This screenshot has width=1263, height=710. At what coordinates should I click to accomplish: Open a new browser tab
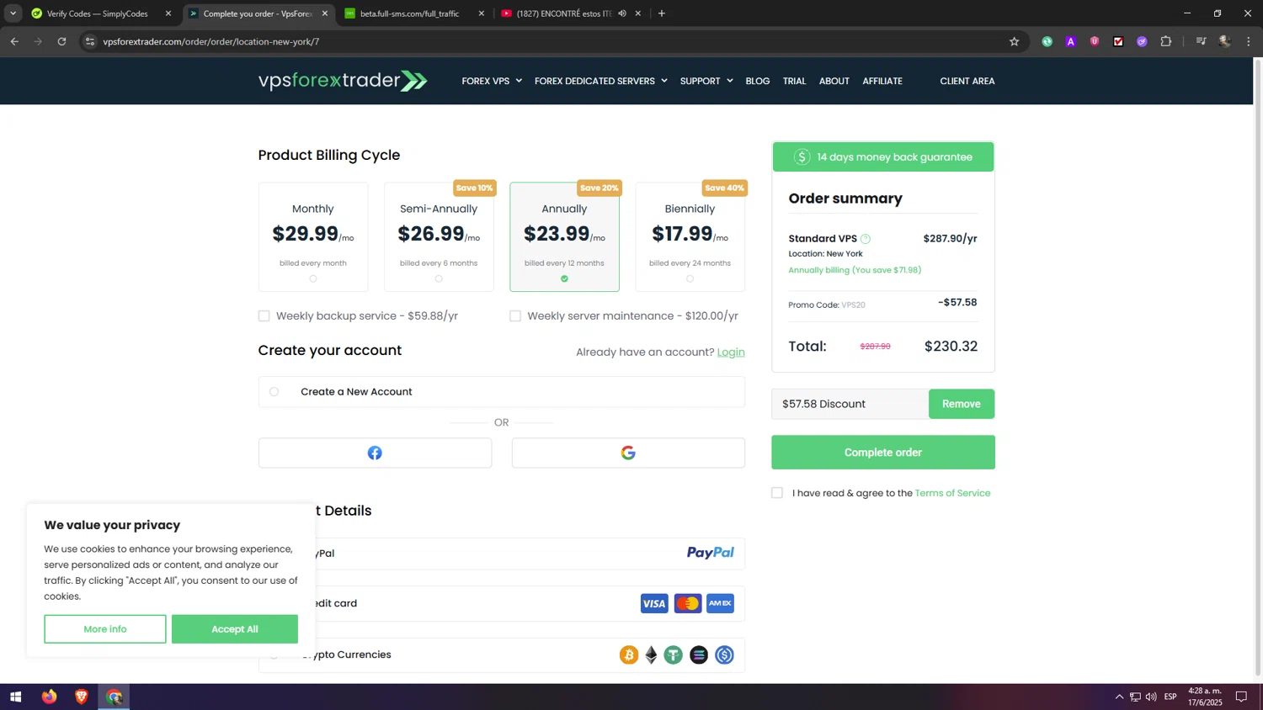(662, 13)
